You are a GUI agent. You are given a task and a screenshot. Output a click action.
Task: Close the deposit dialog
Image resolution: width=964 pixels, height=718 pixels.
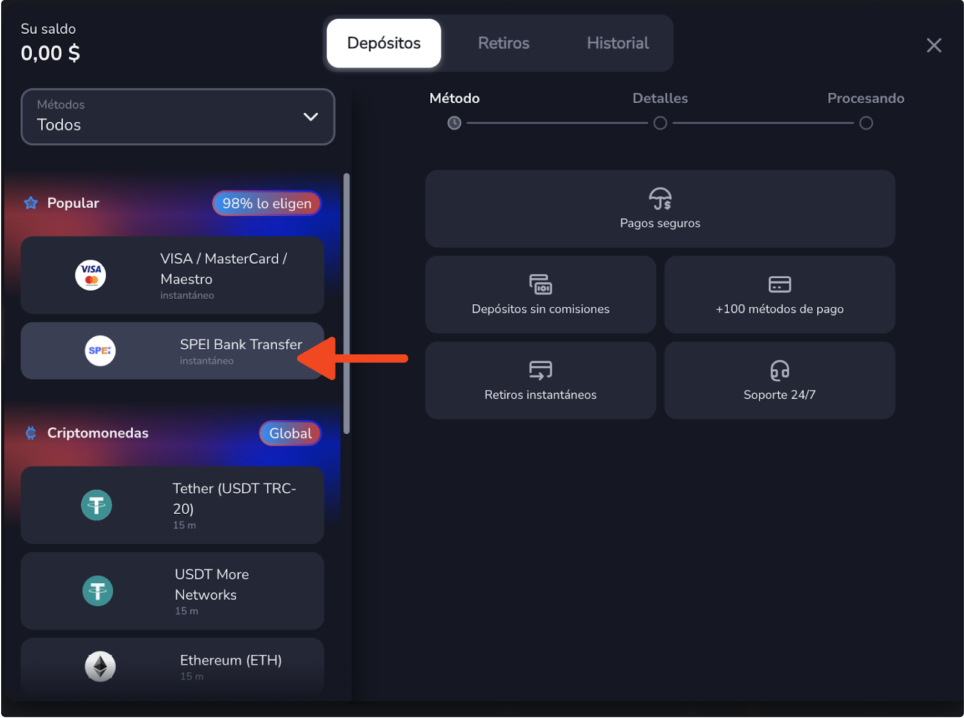(933, 45)
